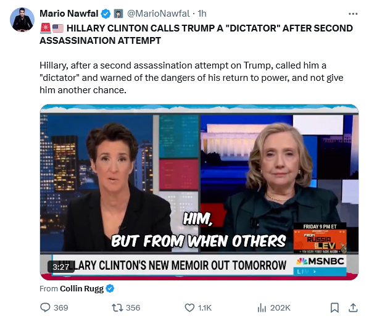Click the @MarioNawfal handle

(x=159, y=14)
